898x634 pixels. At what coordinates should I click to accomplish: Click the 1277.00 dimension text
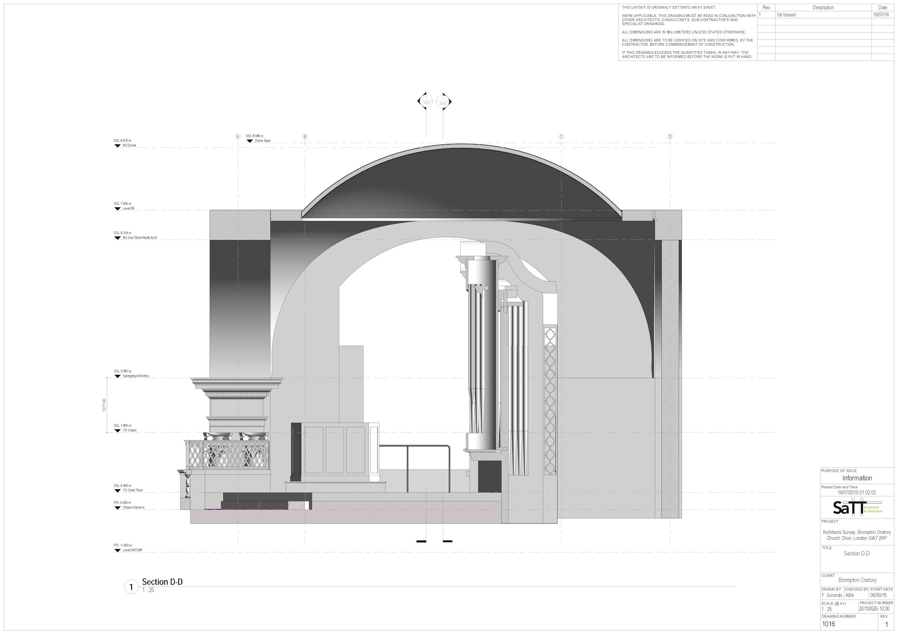coord(105,405)
